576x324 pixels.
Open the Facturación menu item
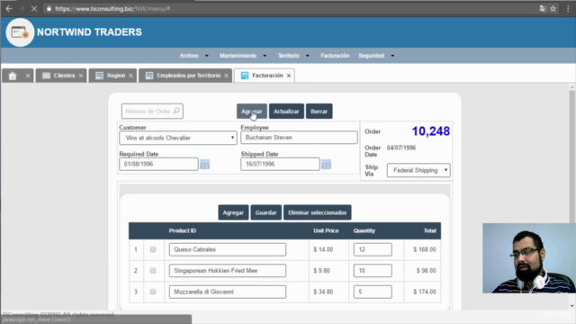click(x=335, y=56)
